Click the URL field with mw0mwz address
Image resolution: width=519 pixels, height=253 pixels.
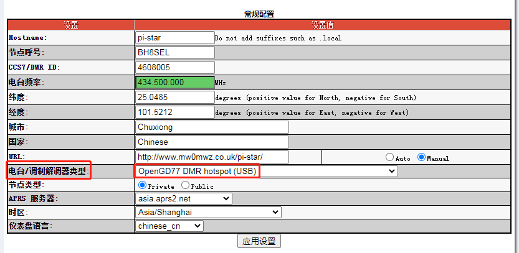212,157
